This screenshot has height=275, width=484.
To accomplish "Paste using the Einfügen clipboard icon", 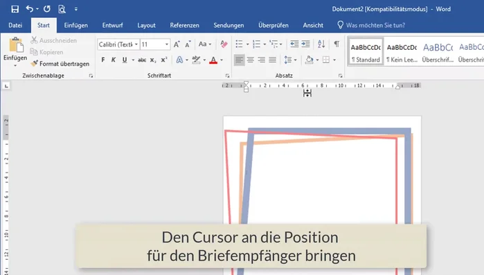I will (15, 45).
